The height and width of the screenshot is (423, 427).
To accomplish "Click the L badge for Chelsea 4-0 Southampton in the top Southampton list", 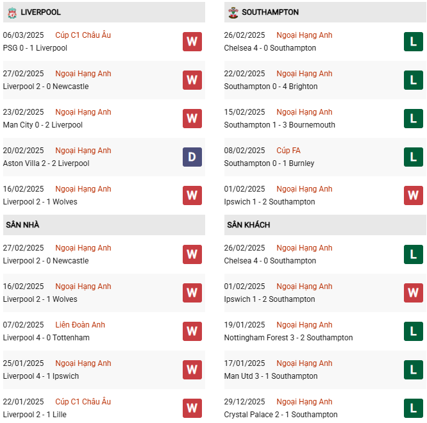I will pyautogui.click(x=414, y=42).
